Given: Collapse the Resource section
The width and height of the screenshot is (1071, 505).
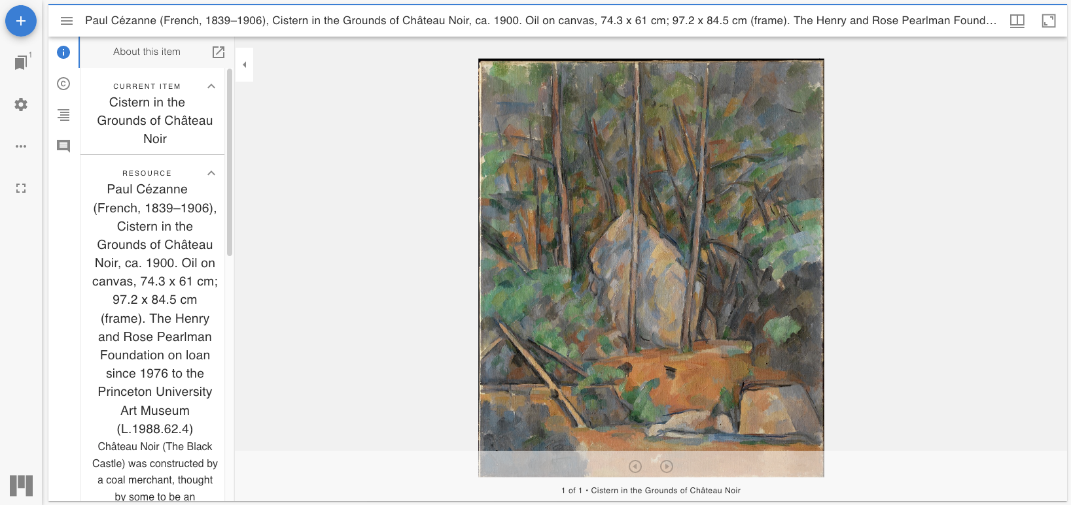Looking at the screenshot, I should point(211,173).
